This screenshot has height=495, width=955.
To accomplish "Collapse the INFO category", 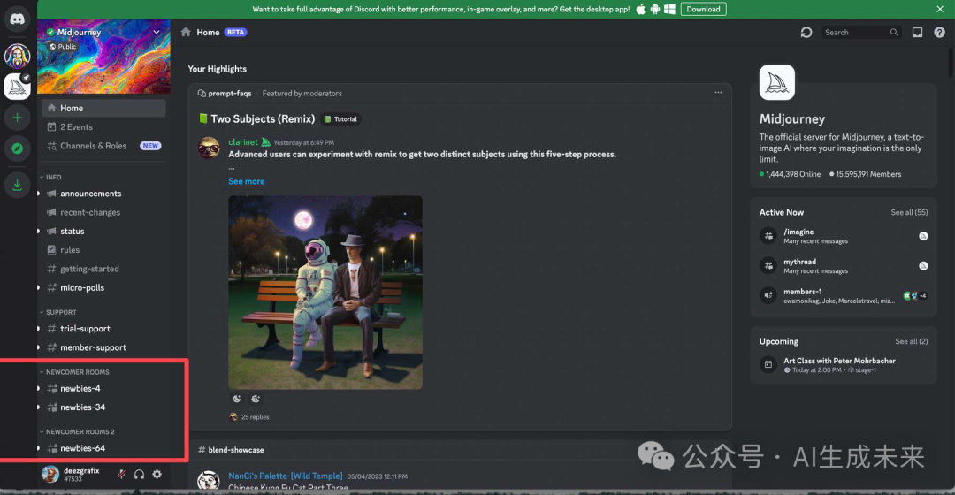I will [x=51, y=177].
